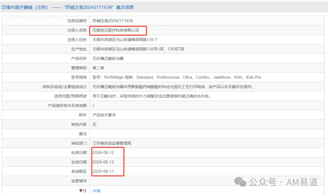
Task: Click the 结构及组成/主要组成成分 label
Action: click(x=64, y=87)
